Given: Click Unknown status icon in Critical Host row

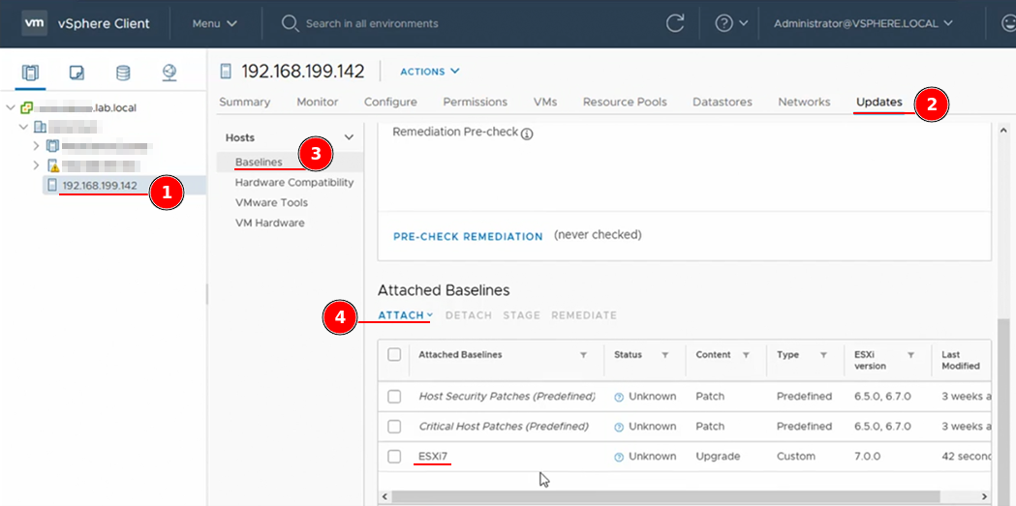Looking at the screenshot, I should tap(619, 427).
